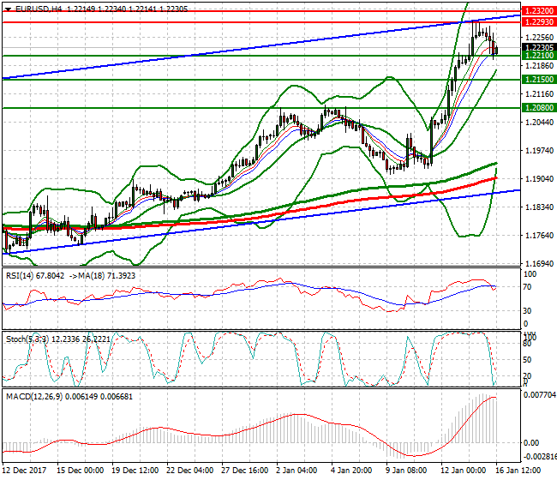Click the 22 Dec 04:00 time axis label

[x=190, y=471]
